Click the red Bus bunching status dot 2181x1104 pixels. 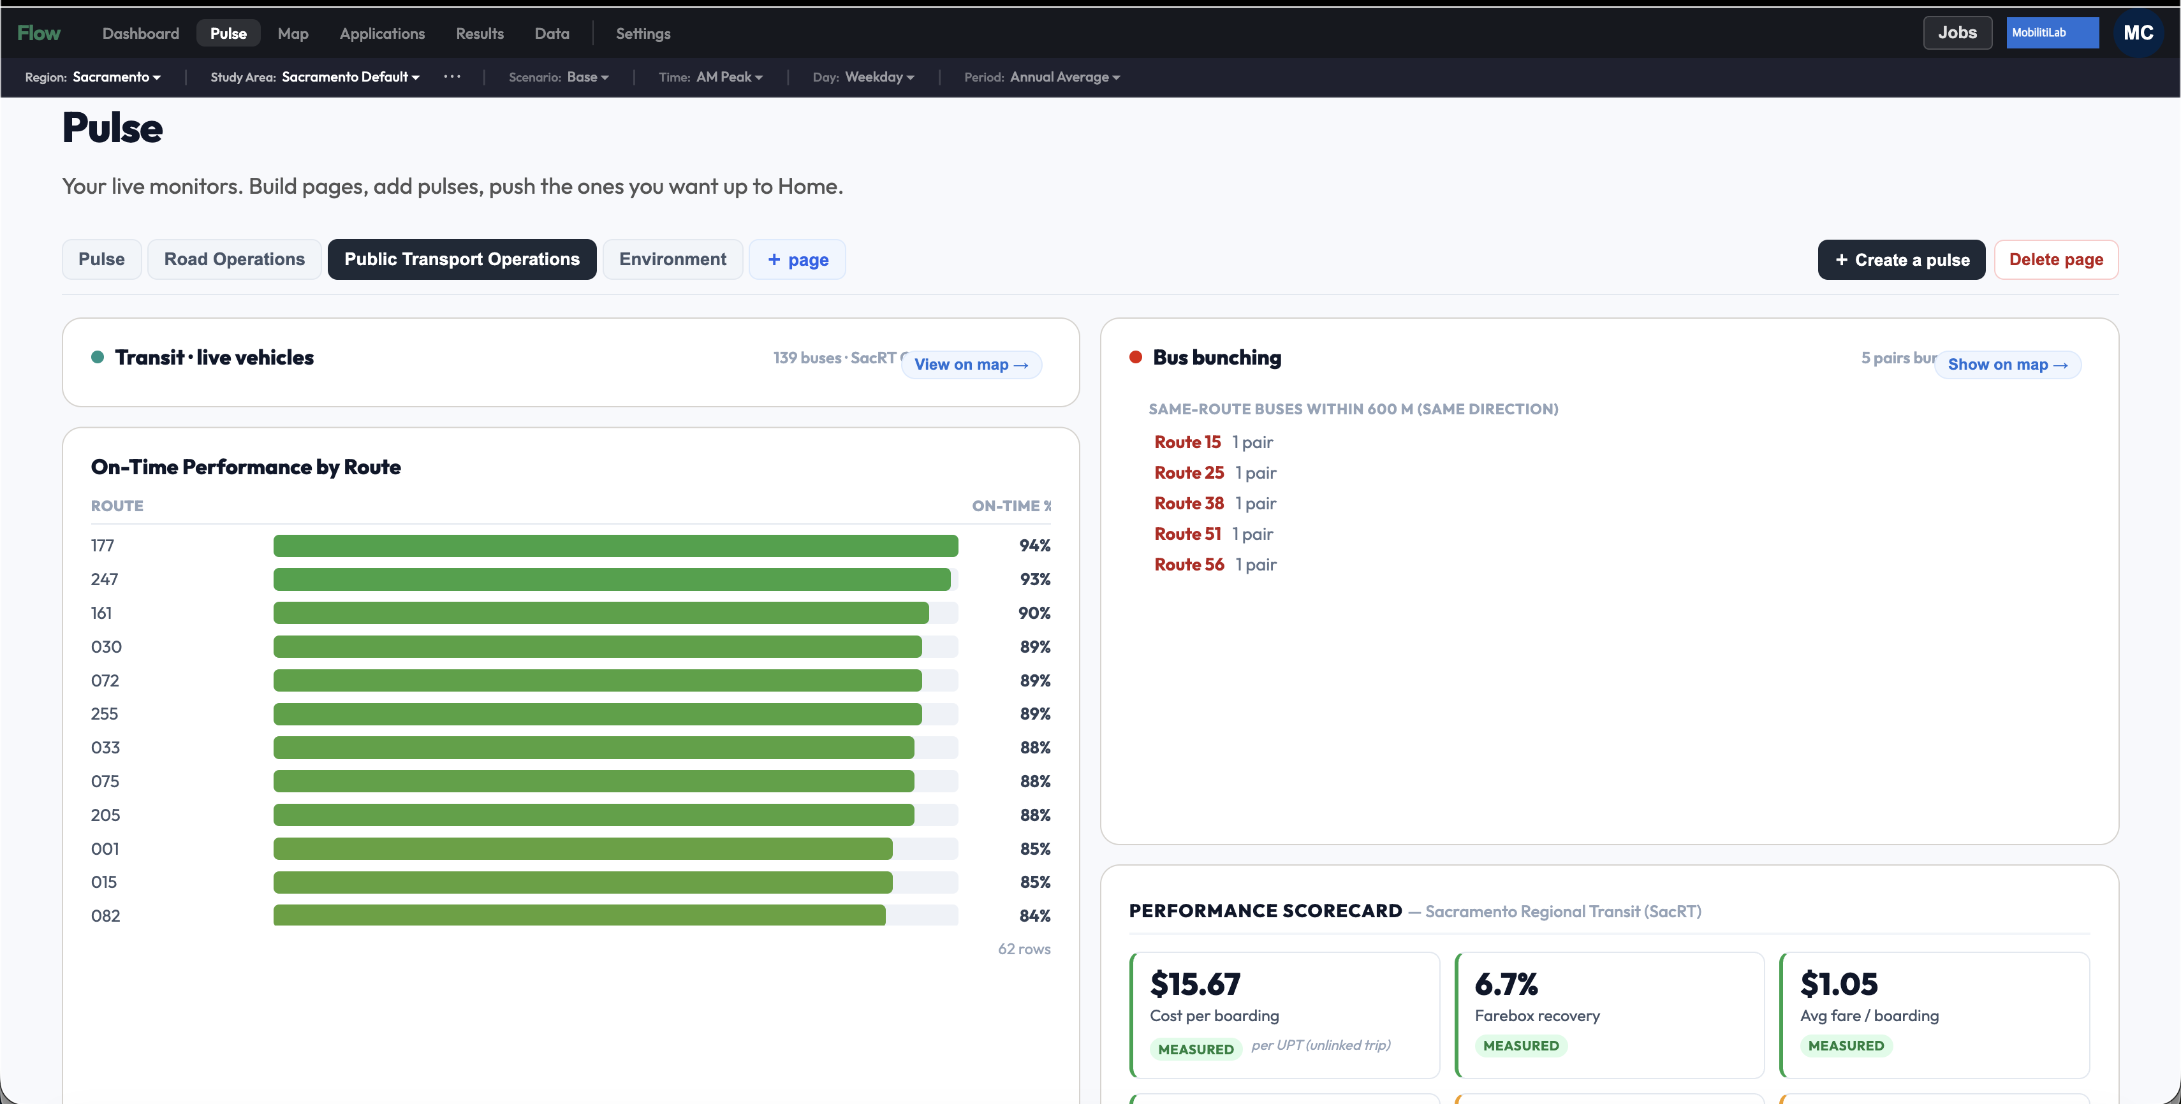(1135, 357)
